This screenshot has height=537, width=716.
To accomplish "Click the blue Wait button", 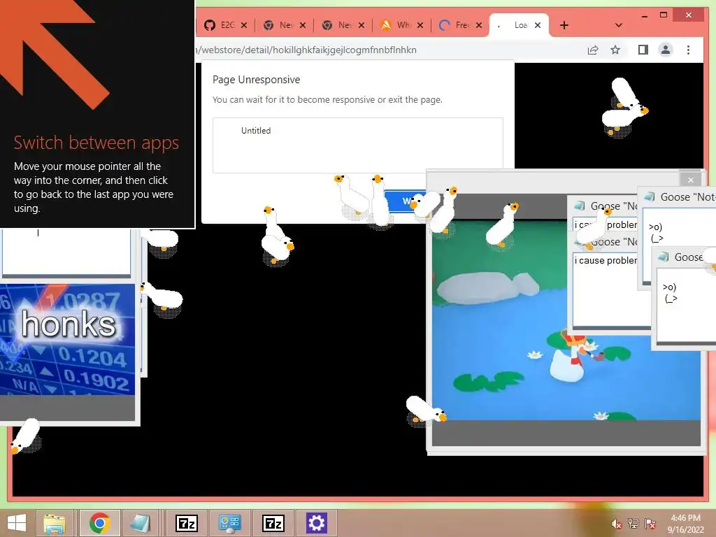I will pos(405,201).
